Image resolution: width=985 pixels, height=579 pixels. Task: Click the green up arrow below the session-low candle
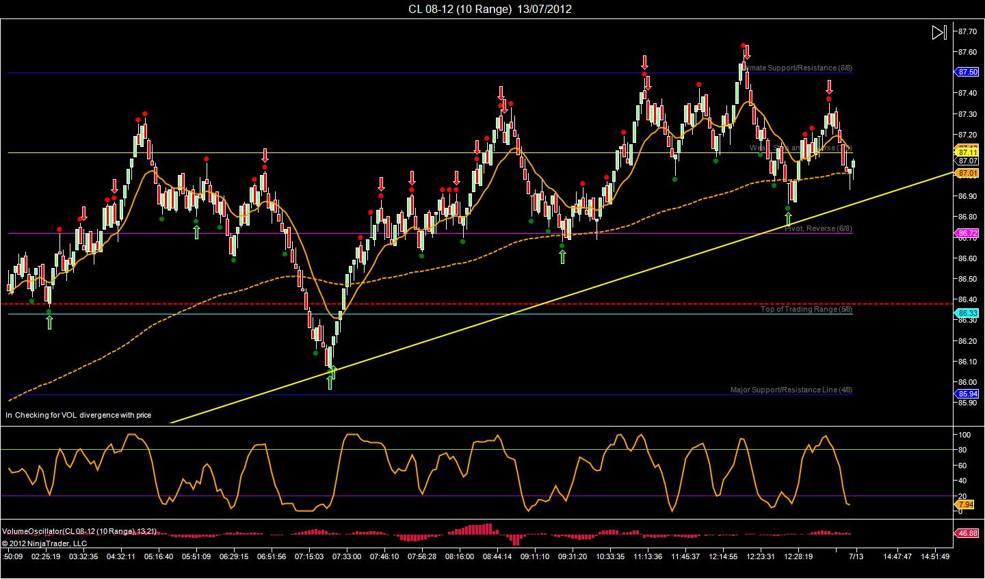point(330,381)
